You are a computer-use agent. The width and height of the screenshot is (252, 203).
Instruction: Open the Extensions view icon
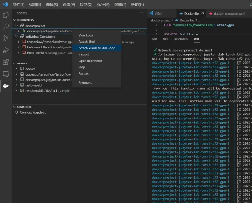tap(6, 62)
